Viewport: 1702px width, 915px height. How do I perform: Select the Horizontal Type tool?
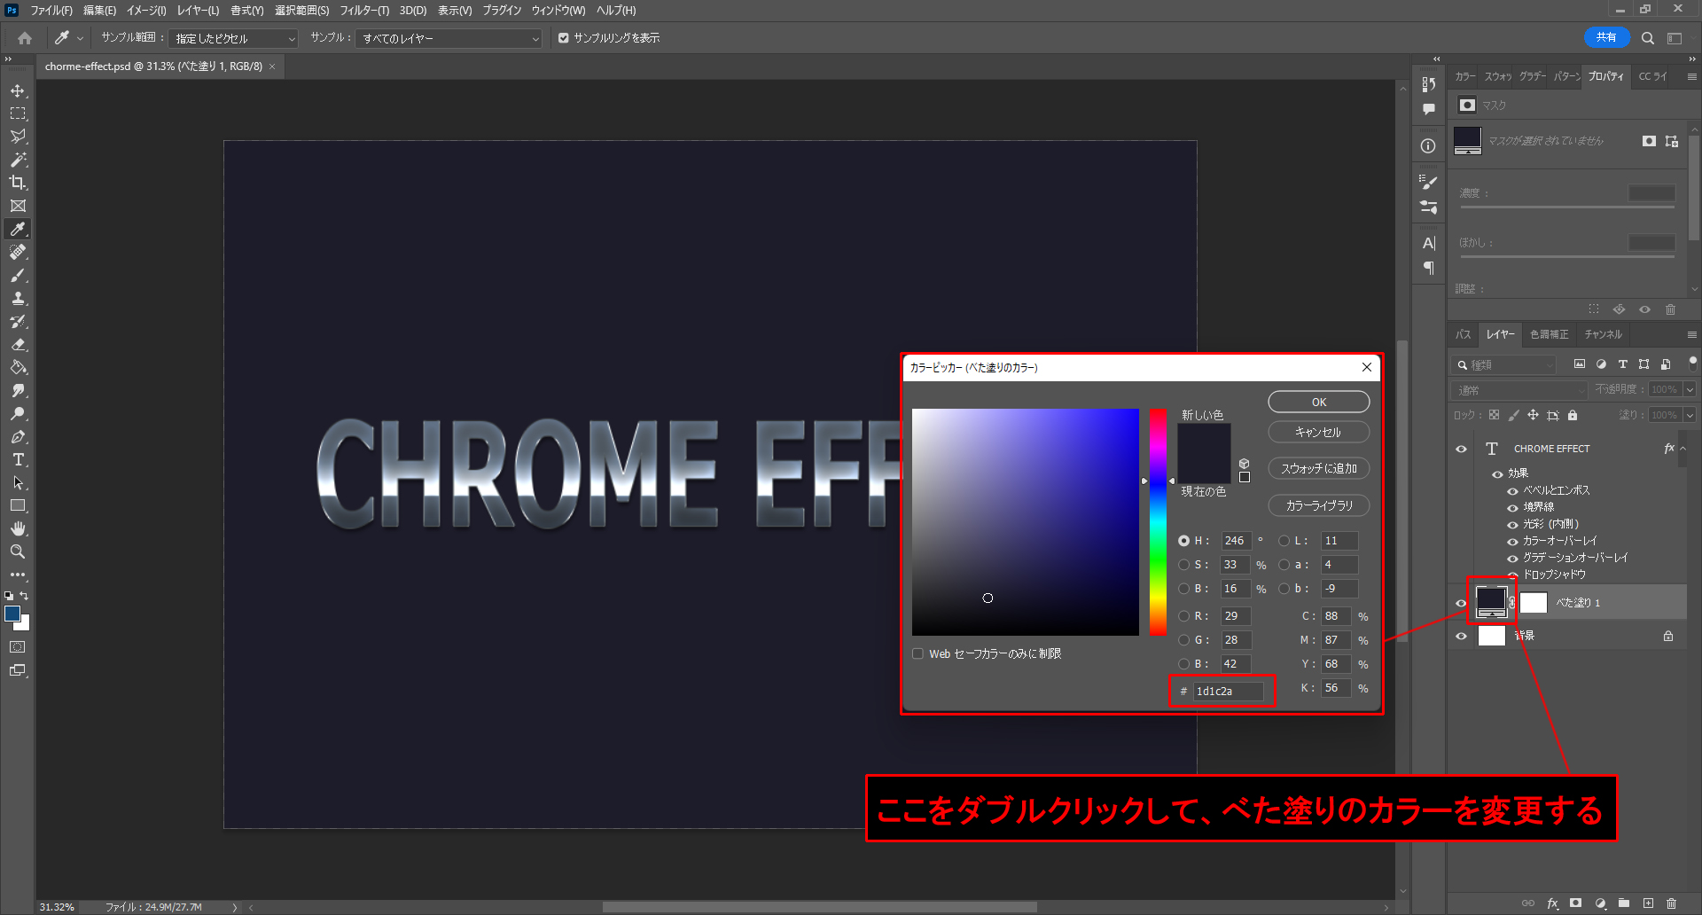tap(18, 459)
